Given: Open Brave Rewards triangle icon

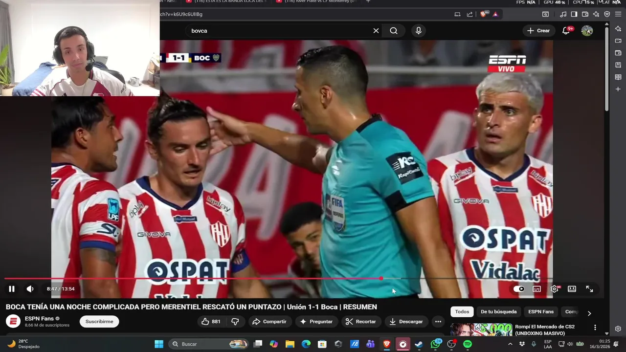Looking at the screenshot, I should pyautogui.click(x=495, y=14).
